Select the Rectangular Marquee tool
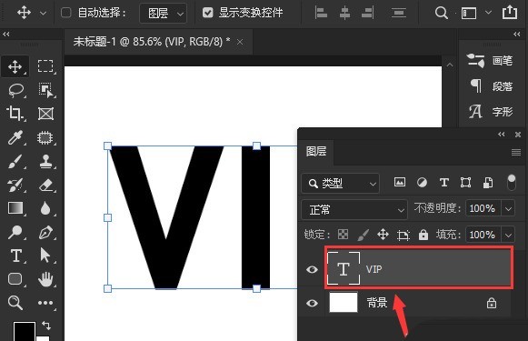 [45, 66]
